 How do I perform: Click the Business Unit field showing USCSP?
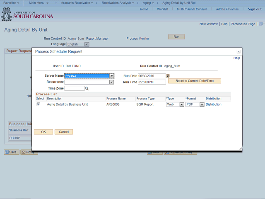20,138
